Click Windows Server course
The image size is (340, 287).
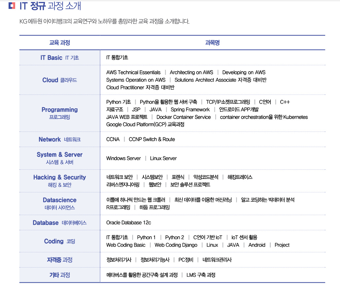click(124, 158)
